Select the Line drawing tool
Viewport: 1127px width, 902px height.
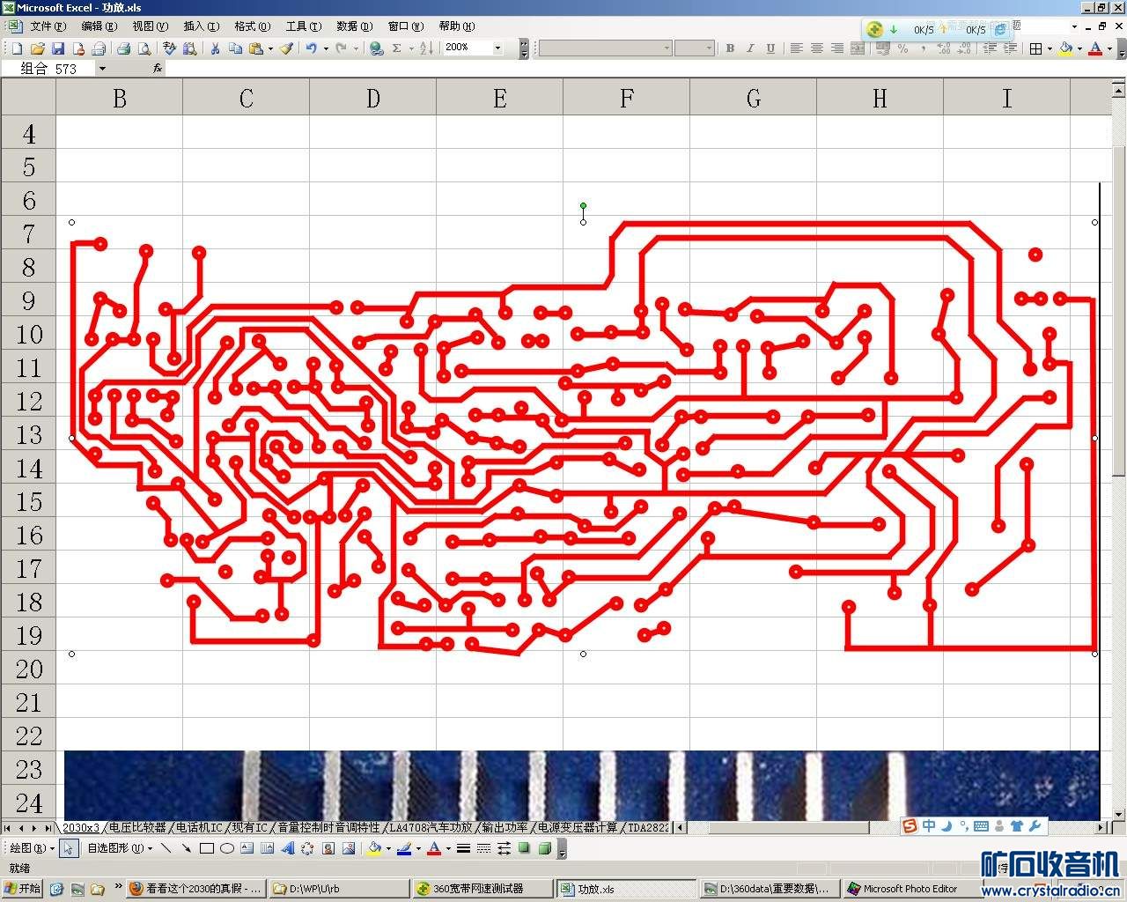(x=166, y=848)
